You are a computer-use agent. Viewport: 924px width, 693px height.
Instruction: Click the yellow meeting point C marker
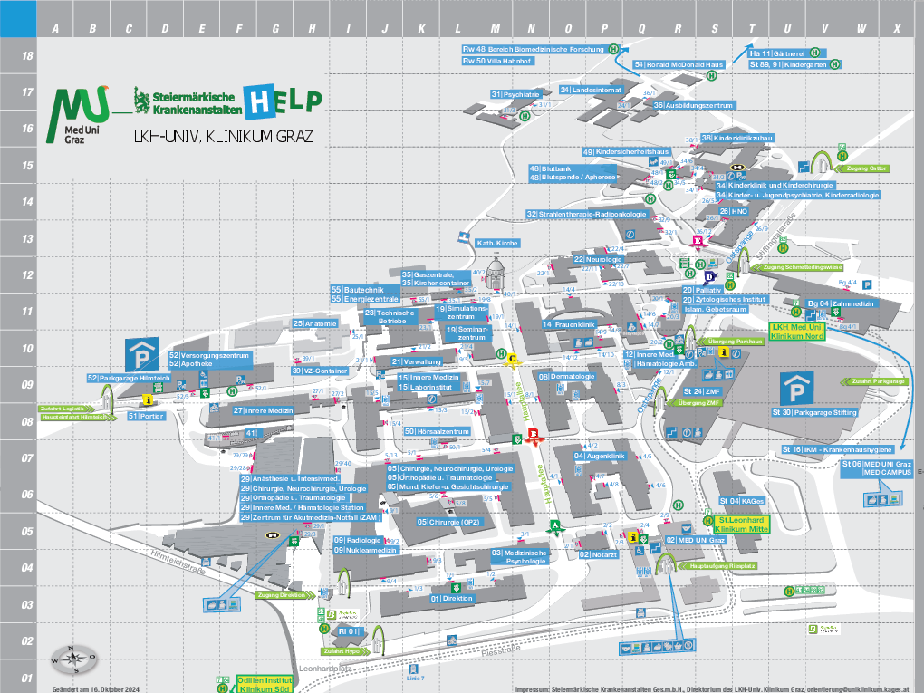[512, 359]
